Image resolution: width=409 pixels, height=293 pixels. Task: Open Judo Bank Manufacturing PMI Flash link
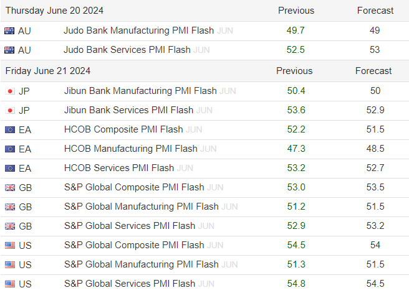[x=138, y=30]
